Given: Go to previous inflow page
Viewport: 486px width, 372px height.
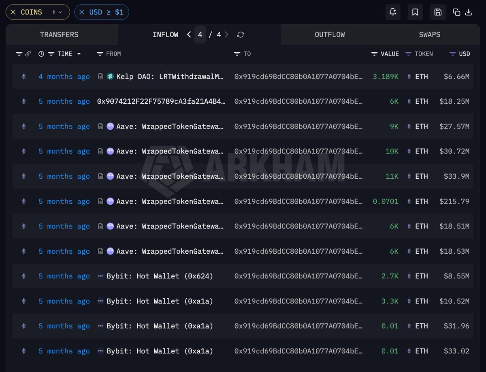Looking at the screenshot, I should (189, 35).
